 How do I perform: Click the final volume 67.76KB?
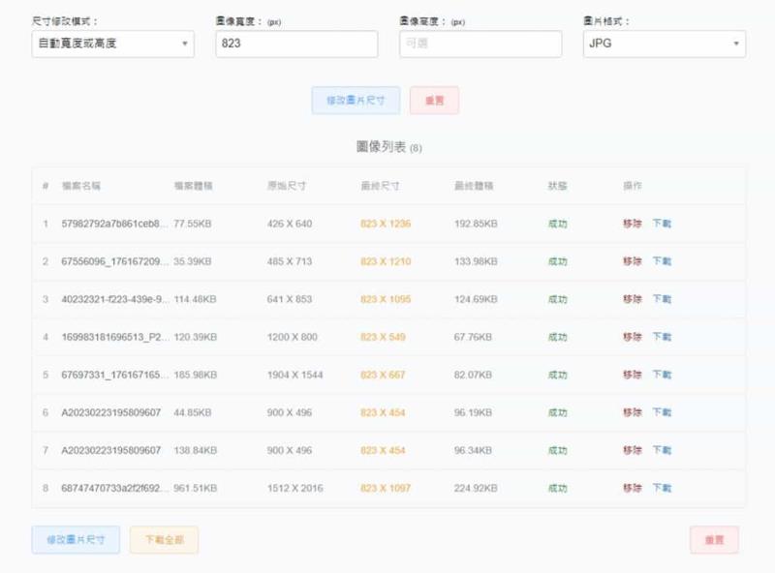point(473,337)
